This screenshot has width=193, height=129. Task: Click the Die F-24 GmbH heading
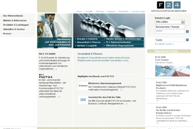(47, 54)
